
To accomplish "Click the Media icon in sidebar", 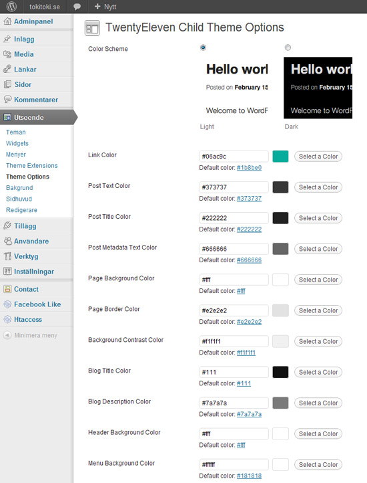I will click(x=7, y=54).
